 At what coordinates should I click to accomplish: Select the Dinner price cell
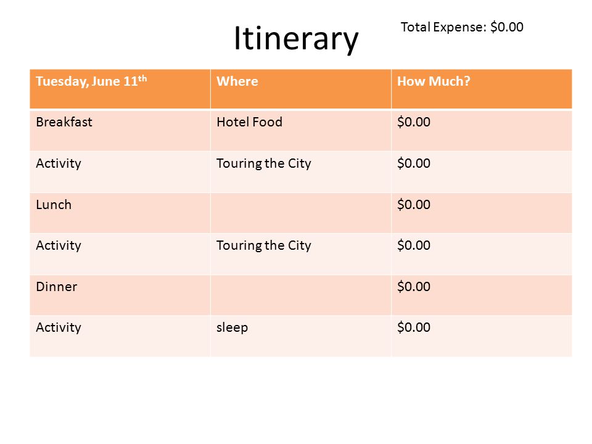point(482,295)
